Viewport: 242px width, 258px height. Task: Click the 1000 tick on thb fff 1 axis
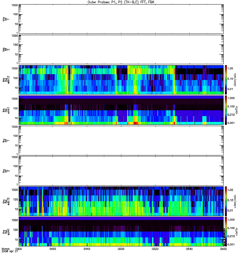pyautogui.click(x=15, y=5)
